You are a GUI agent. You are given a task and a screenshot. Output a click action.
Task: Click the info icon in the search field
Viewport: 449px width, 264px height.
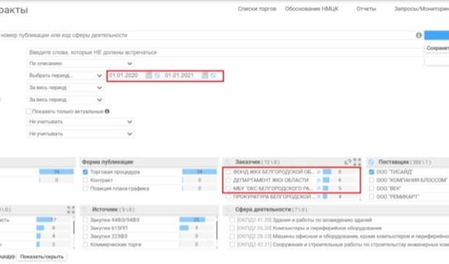[419, 36]
